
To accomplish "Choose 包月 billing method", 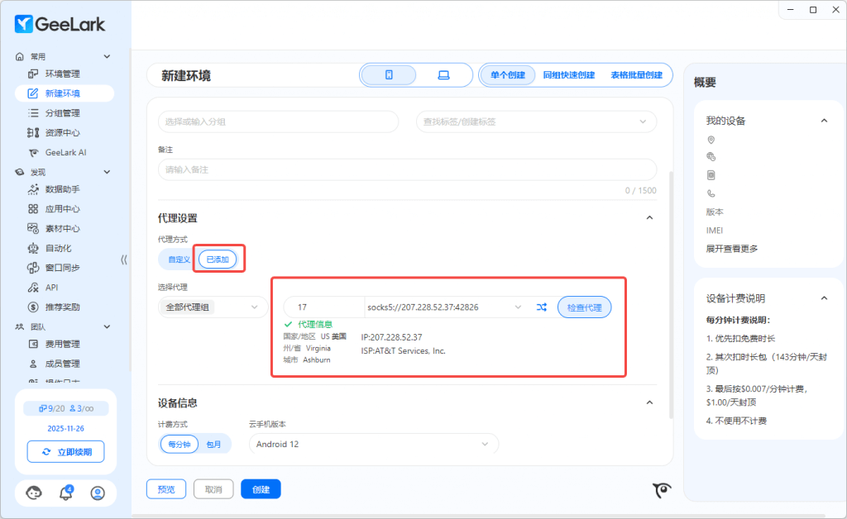I will 214,444.
